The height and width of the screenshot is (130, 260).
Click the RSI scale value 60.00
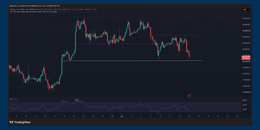pyautogui.click(x=244, y=105)
